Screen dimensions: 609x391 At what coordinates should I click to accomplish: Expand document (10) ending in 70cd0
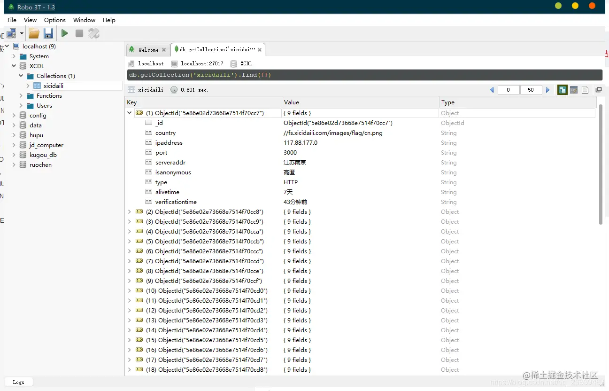click(x=129, y=290)
